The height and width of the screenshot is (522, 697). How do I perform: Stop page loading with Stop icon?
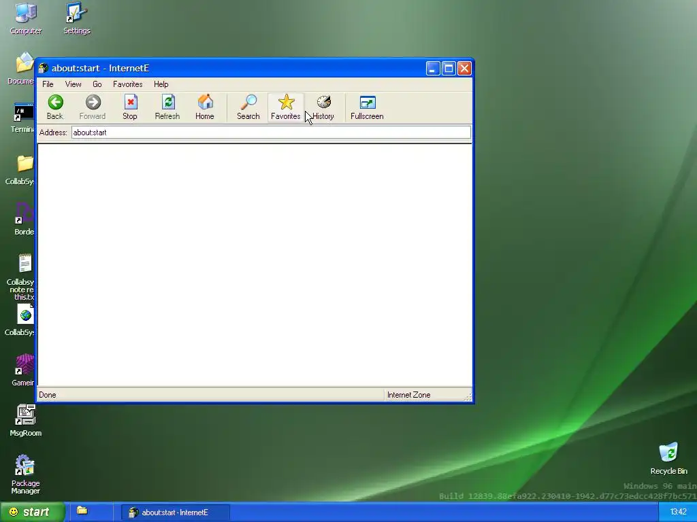130,107
